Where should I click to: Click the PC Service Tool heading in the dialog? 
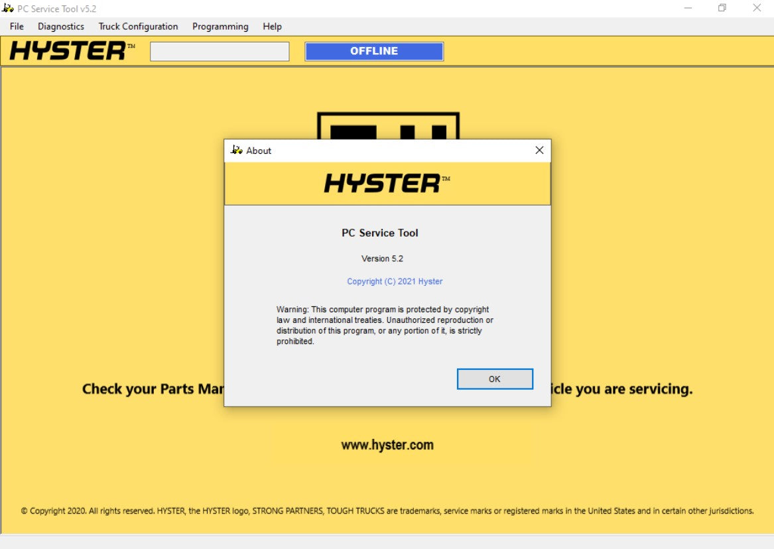(379, 233)
